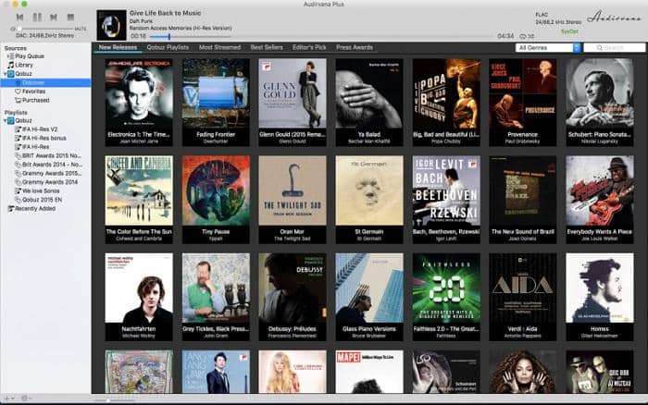The image size is (648, 405).
Task: Click the Qobuz playlists logo icon
Action: (x=11, y=120)
